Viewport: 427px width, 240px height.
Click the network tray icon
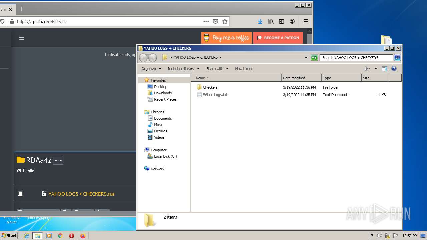pos(387,236)
